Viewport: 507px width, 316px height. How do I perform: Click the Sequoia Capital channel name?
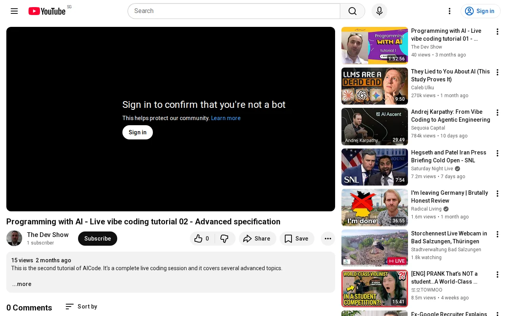428,128
